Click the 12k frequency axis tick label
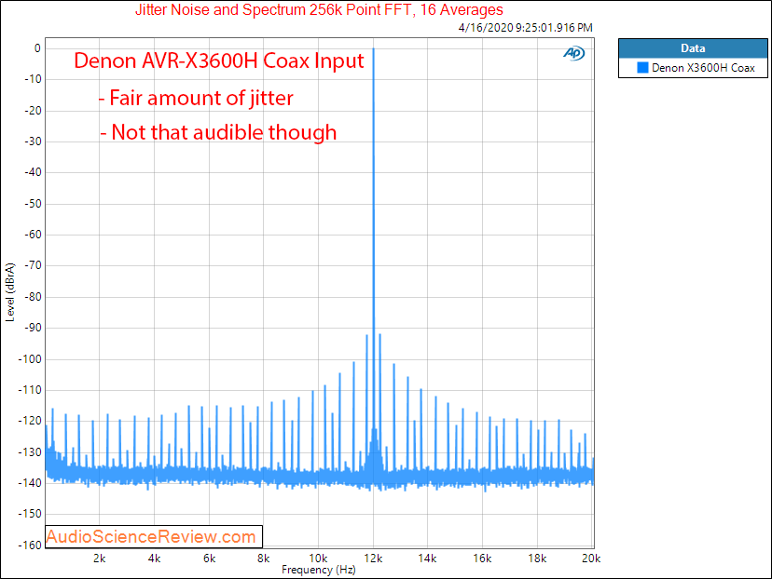Screen dimensions: 772x579 click(373, 559)
